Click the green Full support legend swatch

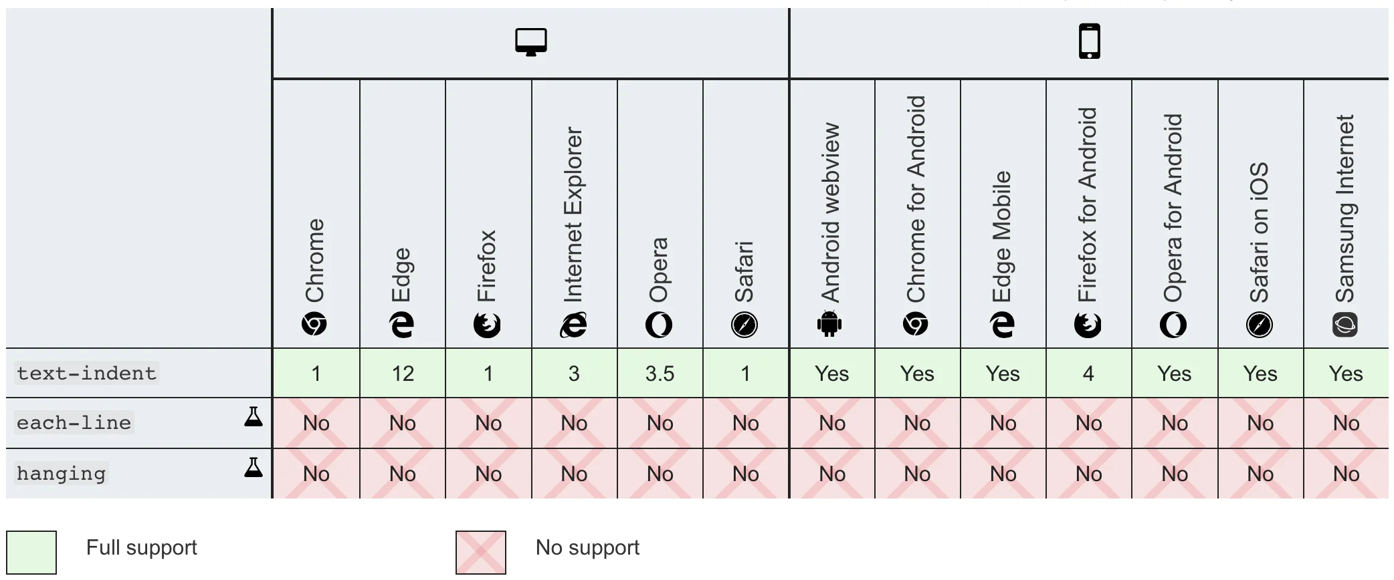pos(31,552)
